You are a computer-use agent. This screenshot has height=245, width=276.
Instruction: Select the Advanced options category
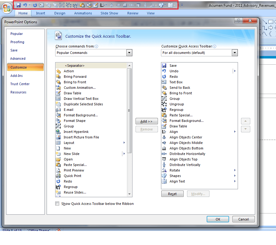point(18,58)
